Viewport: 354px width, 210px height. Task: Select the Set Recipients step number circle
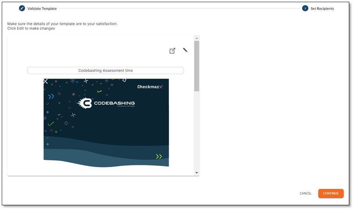[x=305, y=9]
